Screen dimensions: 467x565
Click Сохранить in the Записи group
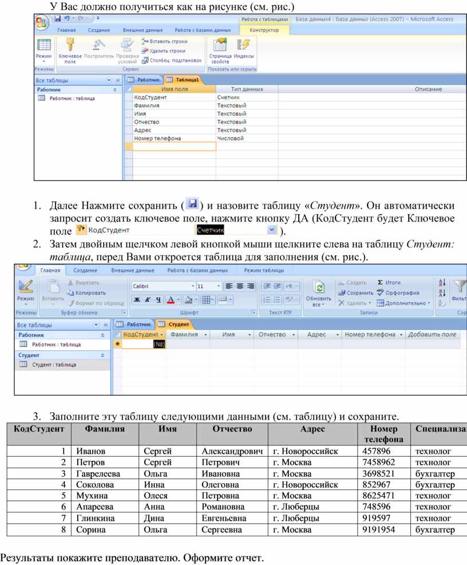pos(355,293)
